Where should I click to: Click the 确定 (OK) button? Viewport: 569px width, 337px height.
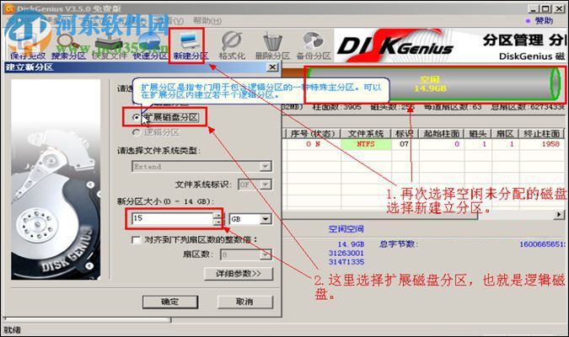[x=169, y=302]
